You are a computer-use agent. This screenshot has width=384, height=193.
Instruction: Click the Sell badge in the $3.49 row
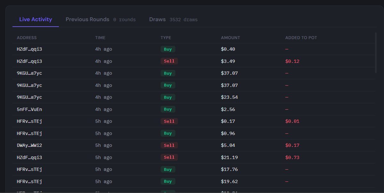tap(169, 61)
